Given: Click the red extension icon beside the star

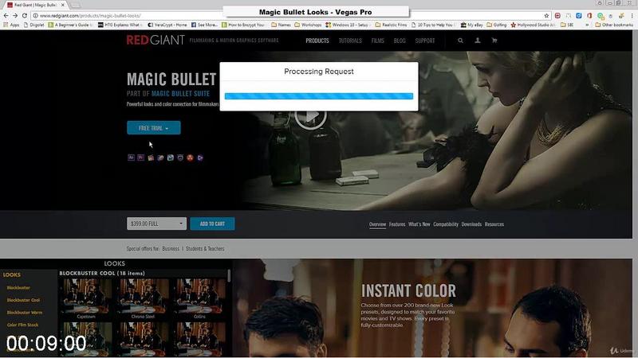Looking at the screenshot, I should tap(557, 15).
